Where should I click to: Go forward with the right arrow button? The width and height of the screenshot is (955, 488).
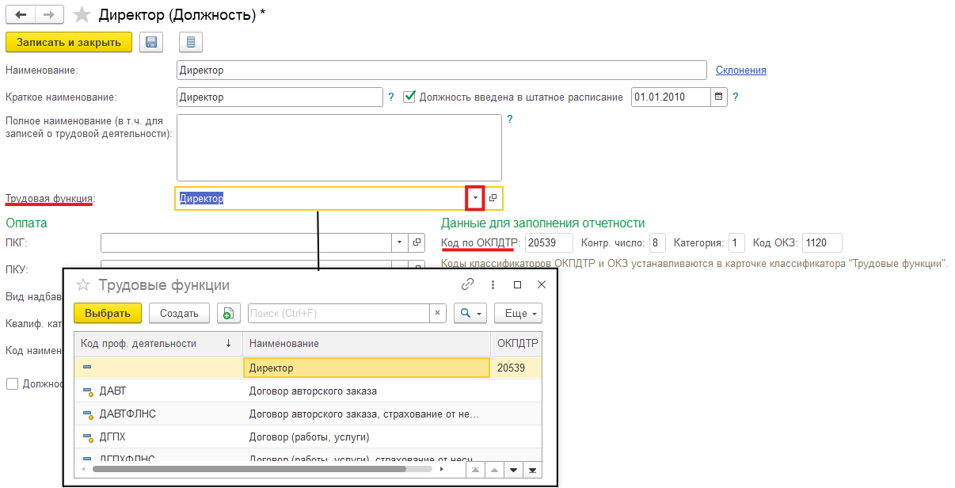click(x=49, y=14)
